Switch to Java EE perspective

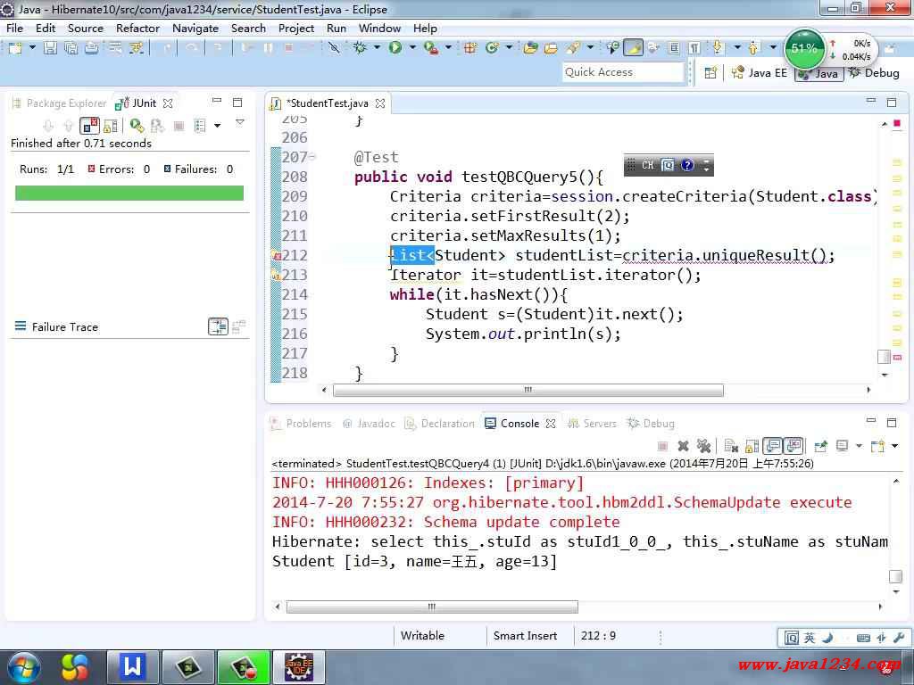(x=760, y=73)
